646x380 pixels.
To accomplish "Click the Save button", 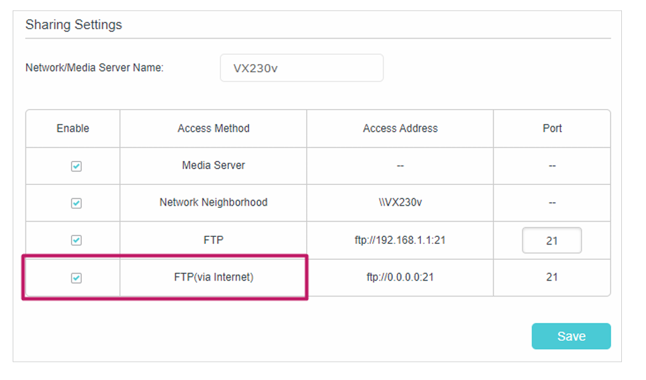I will 570,336.
